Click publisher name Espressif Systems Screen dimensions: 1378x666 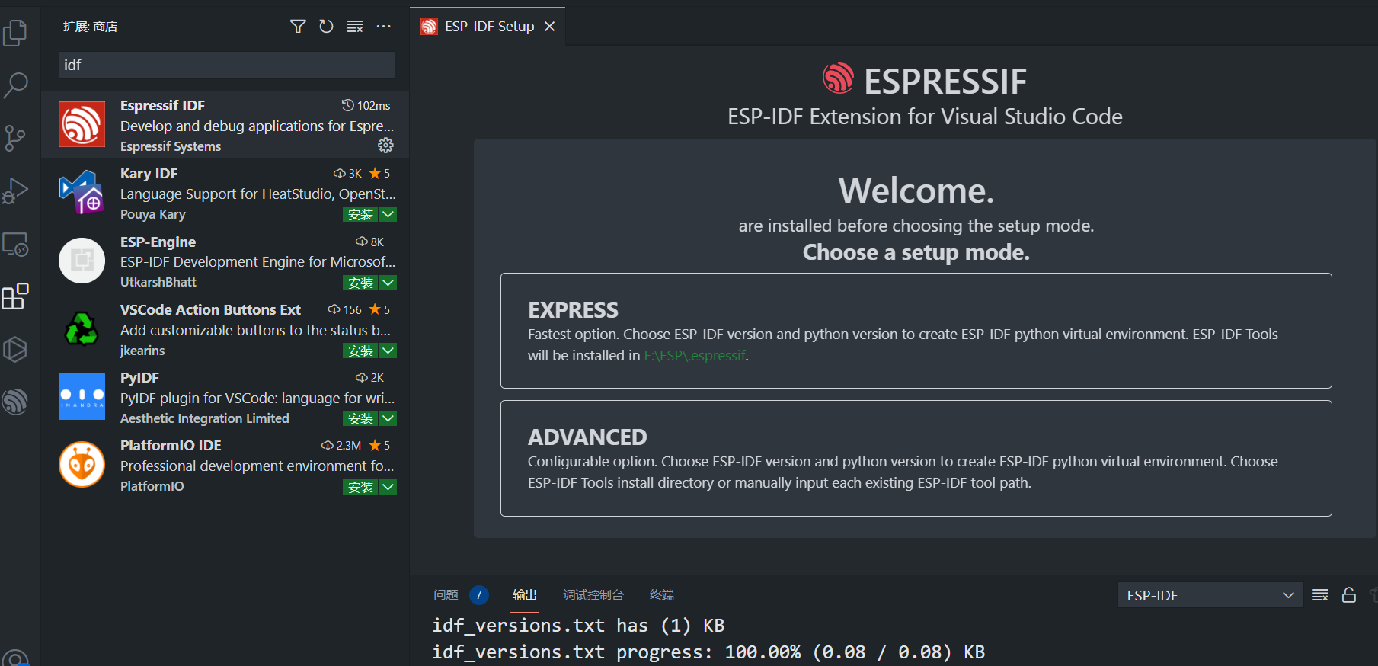coord(171,146)
